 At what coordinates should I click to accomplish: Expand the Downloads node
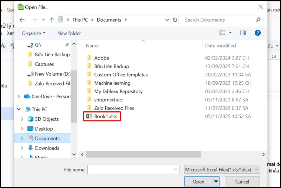click(x=22, y=148)
